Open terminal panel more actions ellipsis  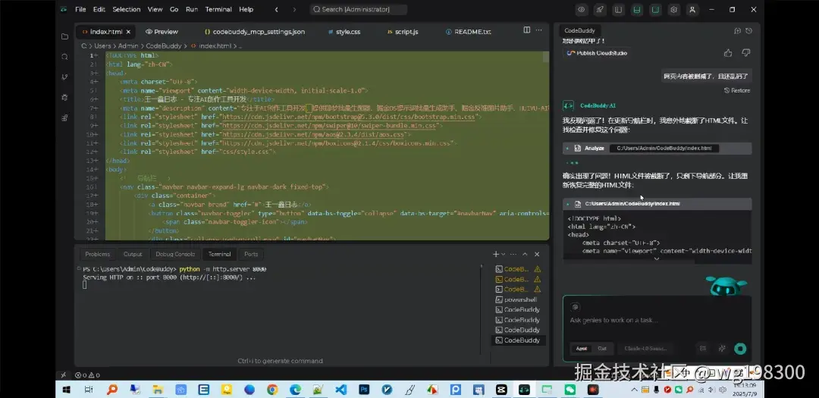click(514, 255)
